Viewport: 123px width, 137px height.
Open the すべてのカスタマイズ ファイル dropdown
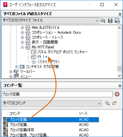pyautogui.click(x=50, y=21)
